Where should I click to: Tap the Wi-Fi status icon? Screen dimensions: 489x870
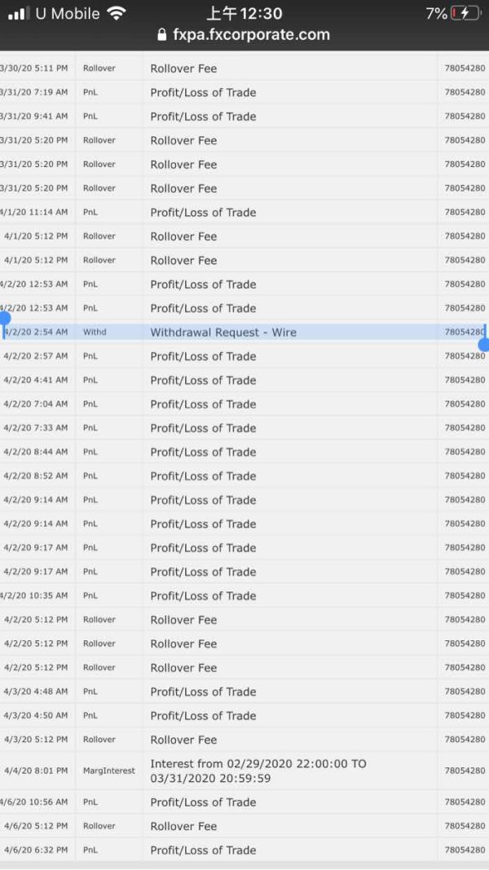[116, 13]
